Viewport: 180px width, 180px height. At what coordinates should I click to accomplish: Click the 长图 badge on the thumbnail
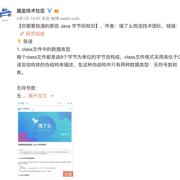click(x=68, y=174)
